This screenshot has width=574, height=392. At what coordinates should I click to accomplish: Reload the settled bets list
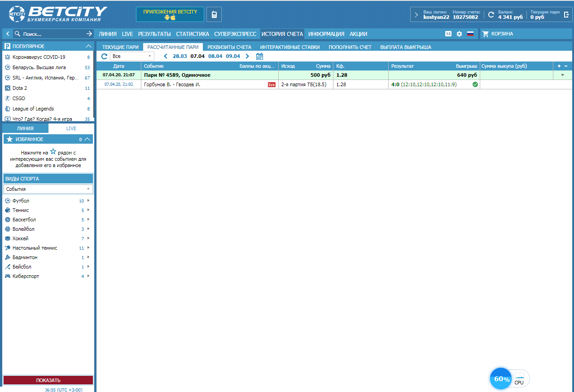coord(104,56)
